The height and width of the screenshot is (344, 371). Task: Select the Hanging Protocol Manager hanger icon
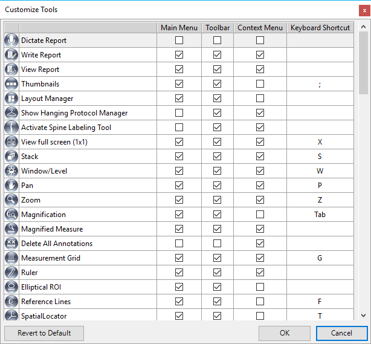click(x=11, y=113)
